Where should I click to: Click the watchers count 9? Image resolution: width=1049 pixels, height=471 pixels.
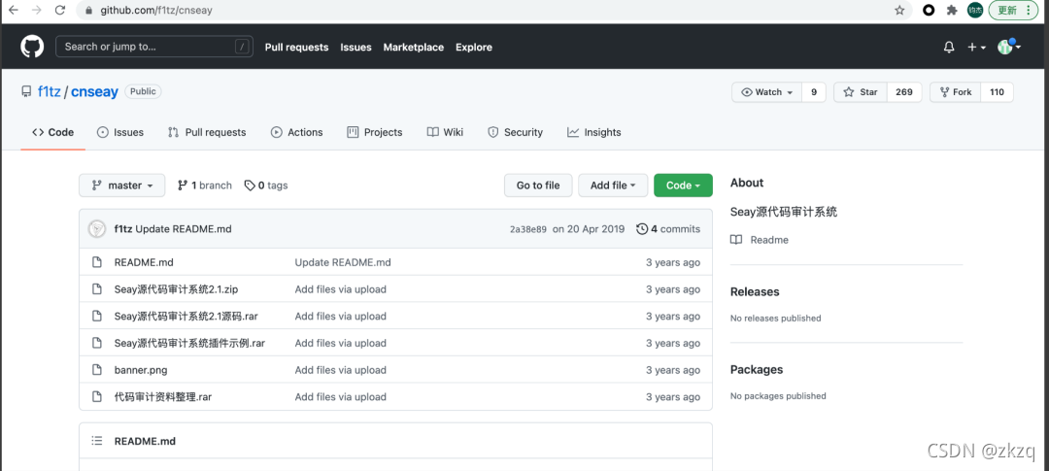[814, 92]
